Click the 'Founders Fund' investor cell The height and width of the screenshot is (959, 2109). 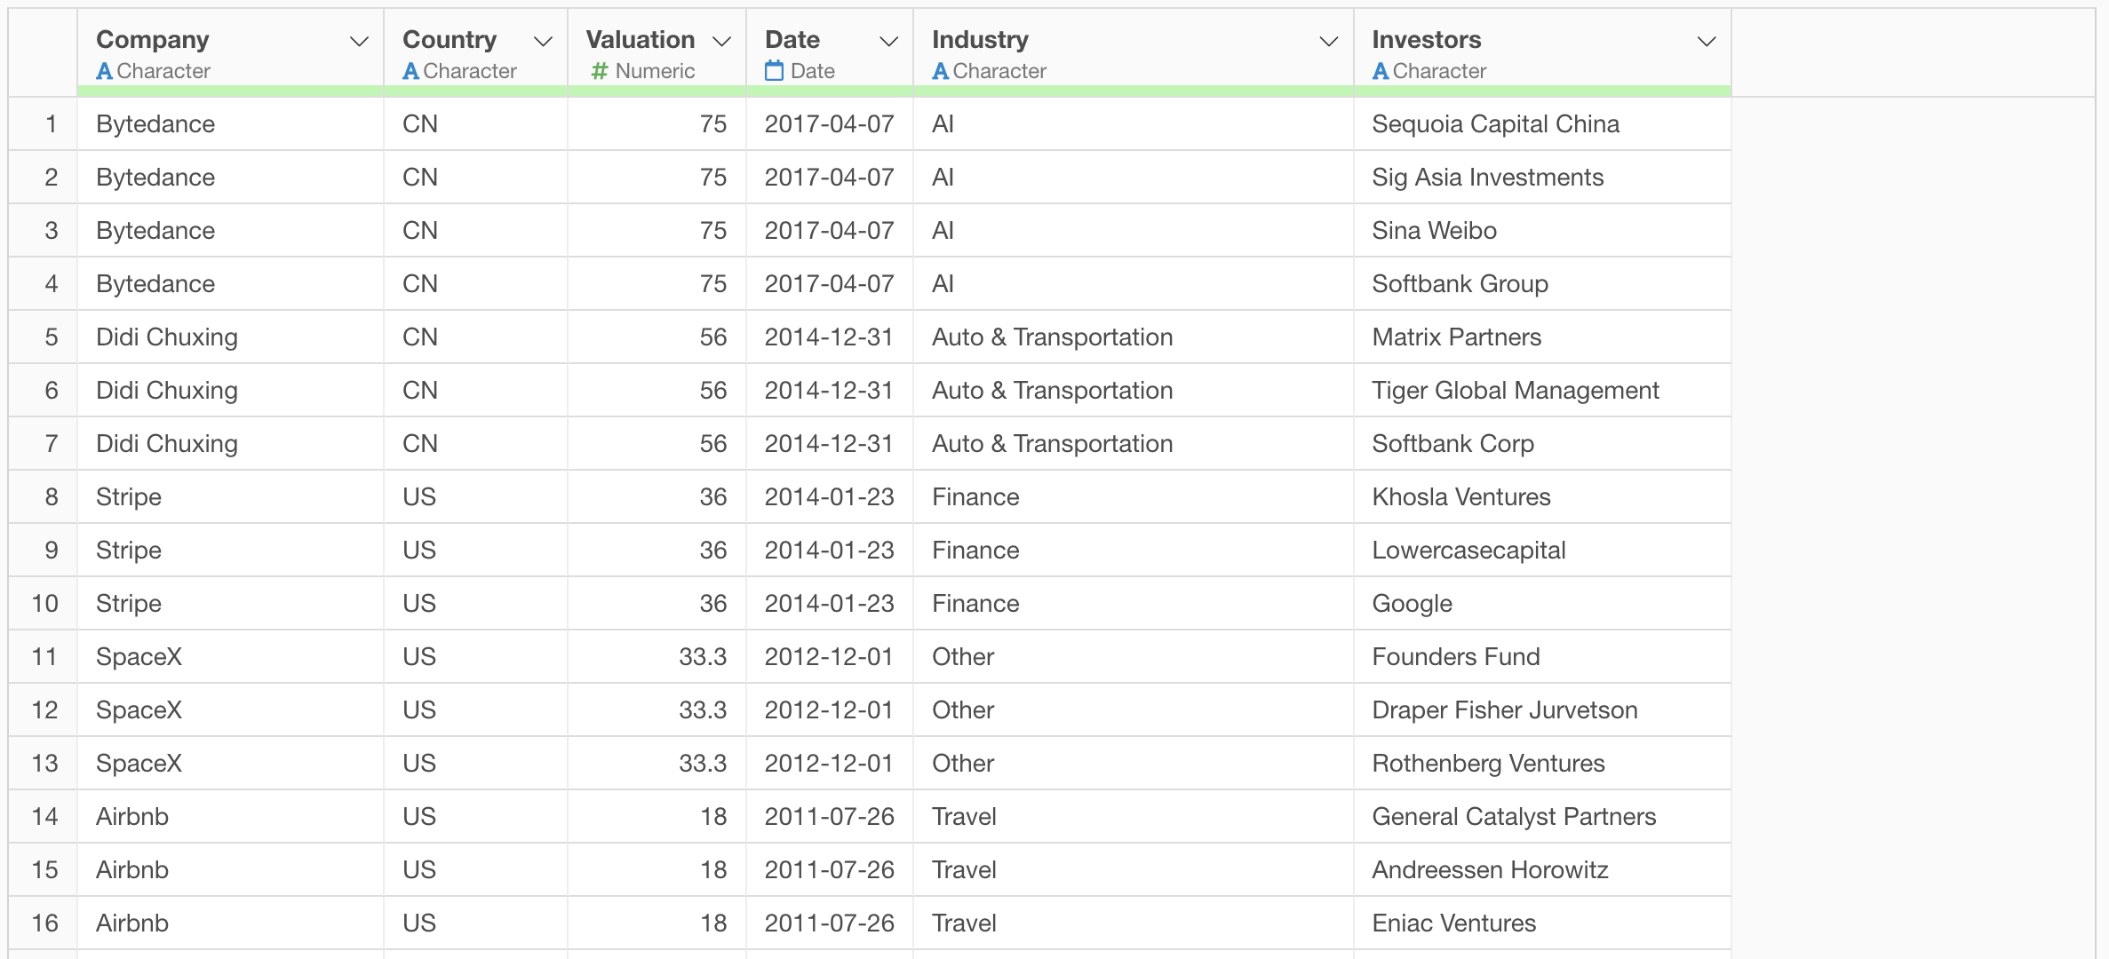[1542, 657]
